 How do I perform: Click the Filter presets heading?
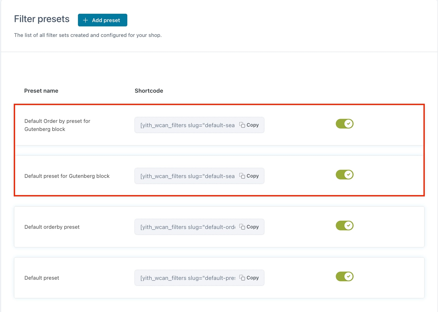(42, 19)
